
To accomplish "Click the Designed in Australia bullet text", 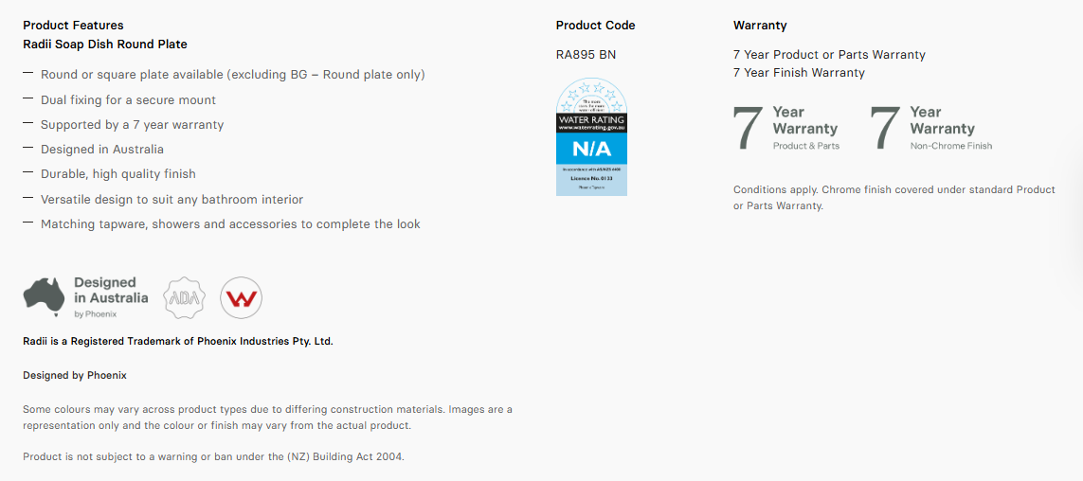I will point(102,149).
